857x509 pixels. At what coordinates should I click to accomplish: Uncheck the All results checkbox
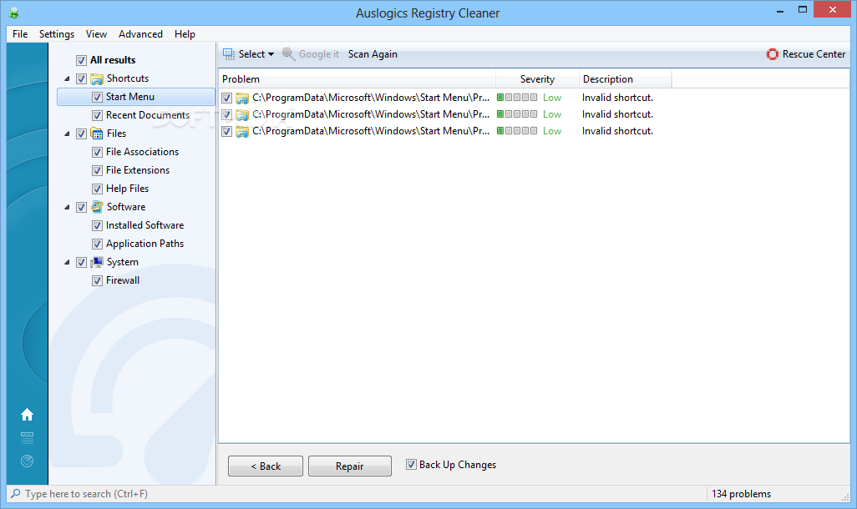point(81,60)
